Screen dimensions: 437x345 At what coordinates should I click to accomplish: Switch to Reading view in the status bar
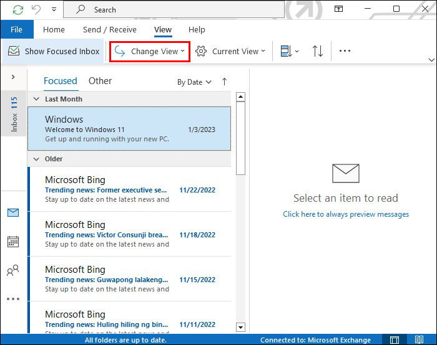(419, 340)
